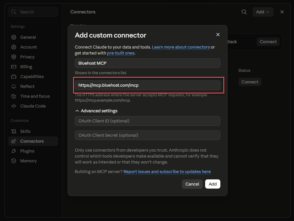
Task: Open the Memory section
Action: coord(33,161)
